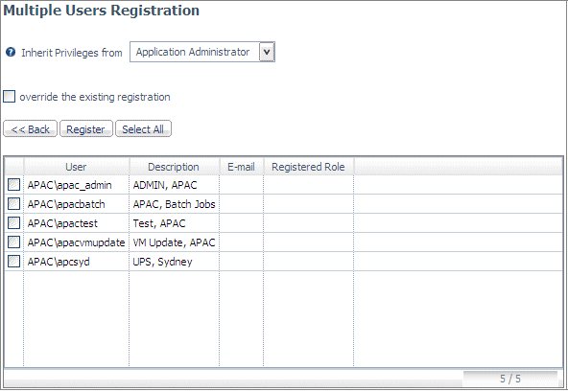The width and height of the screenshot is (568, 392).
Task: Click the E-mail column header
Action: (x=241, y=167)
